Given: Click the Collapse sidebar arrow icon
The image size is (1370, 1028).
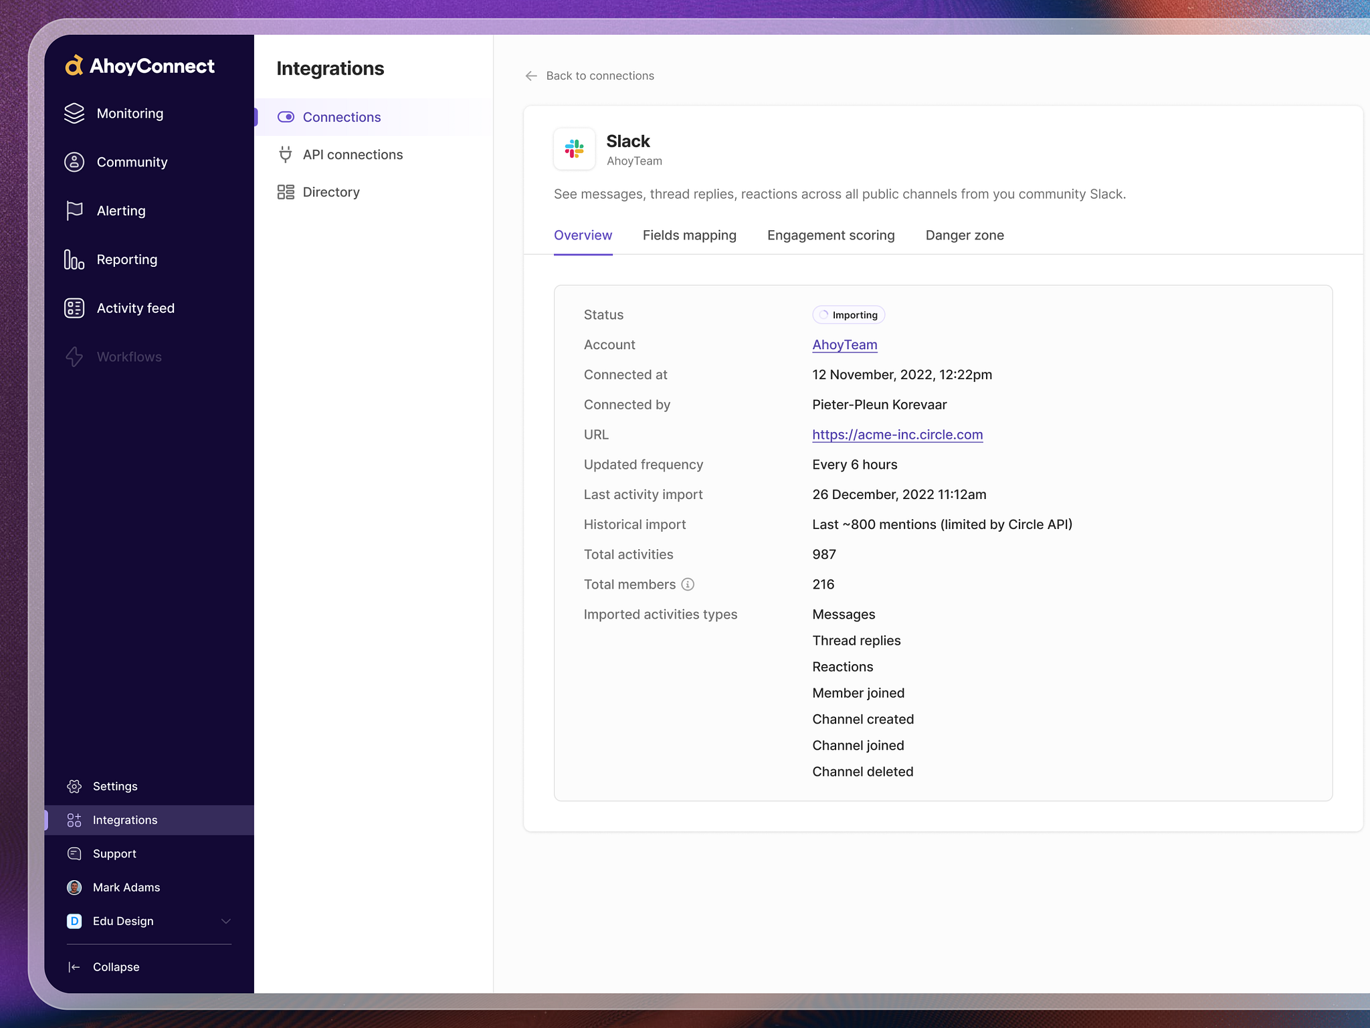Looking at the screenshot, I should click(x=74, y=967).
